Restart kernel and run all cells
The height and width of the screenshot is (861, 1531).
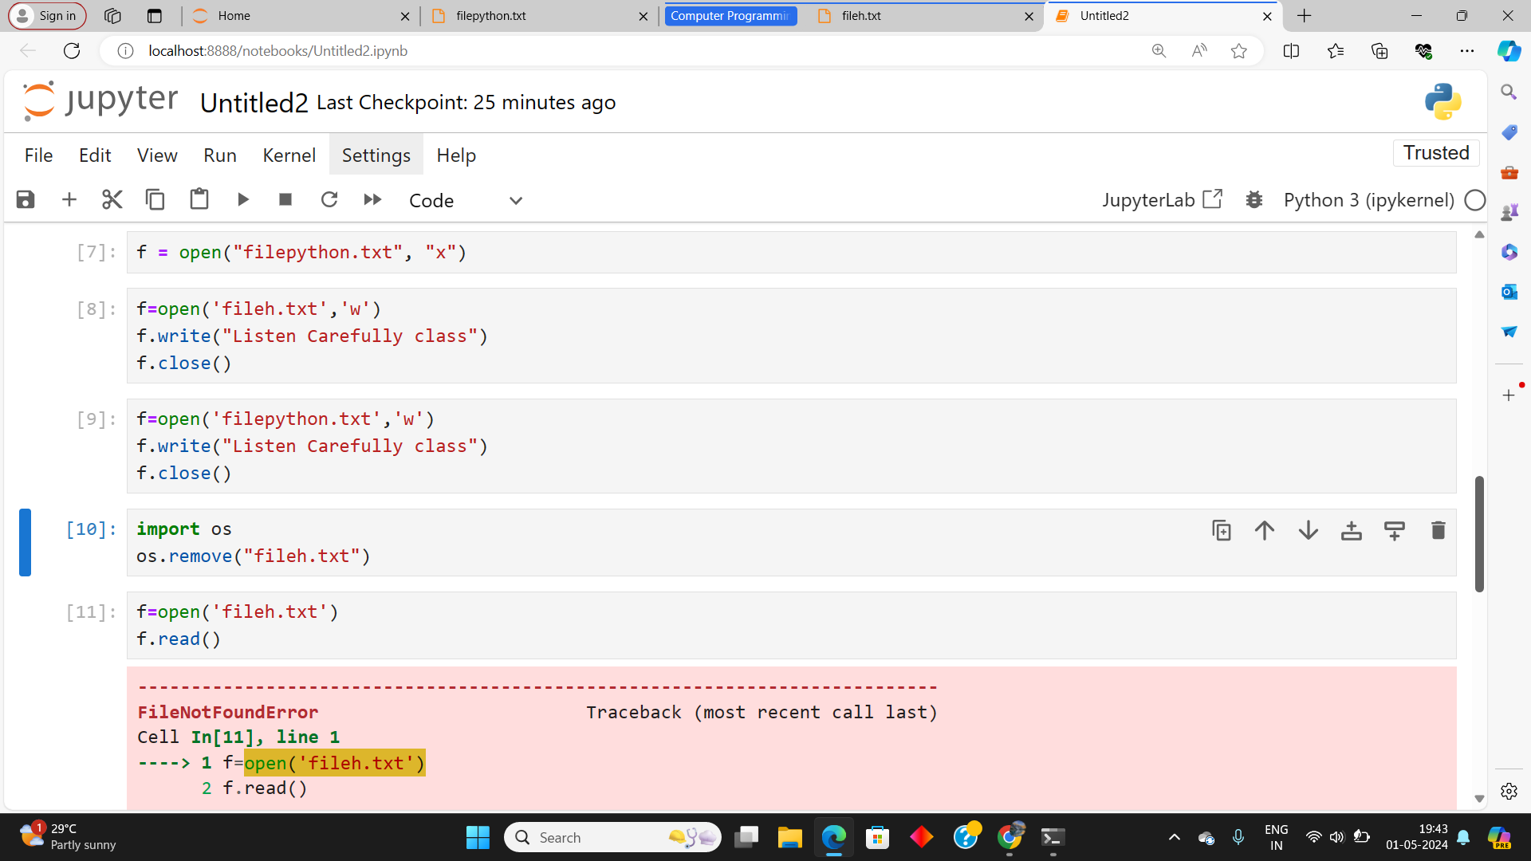click(x=372, y=199)
